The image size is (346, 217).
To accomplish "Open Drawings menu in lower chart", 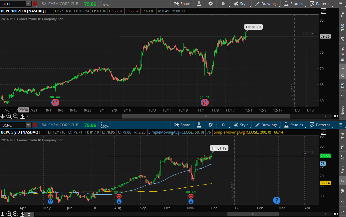I will tap(266, 125).
